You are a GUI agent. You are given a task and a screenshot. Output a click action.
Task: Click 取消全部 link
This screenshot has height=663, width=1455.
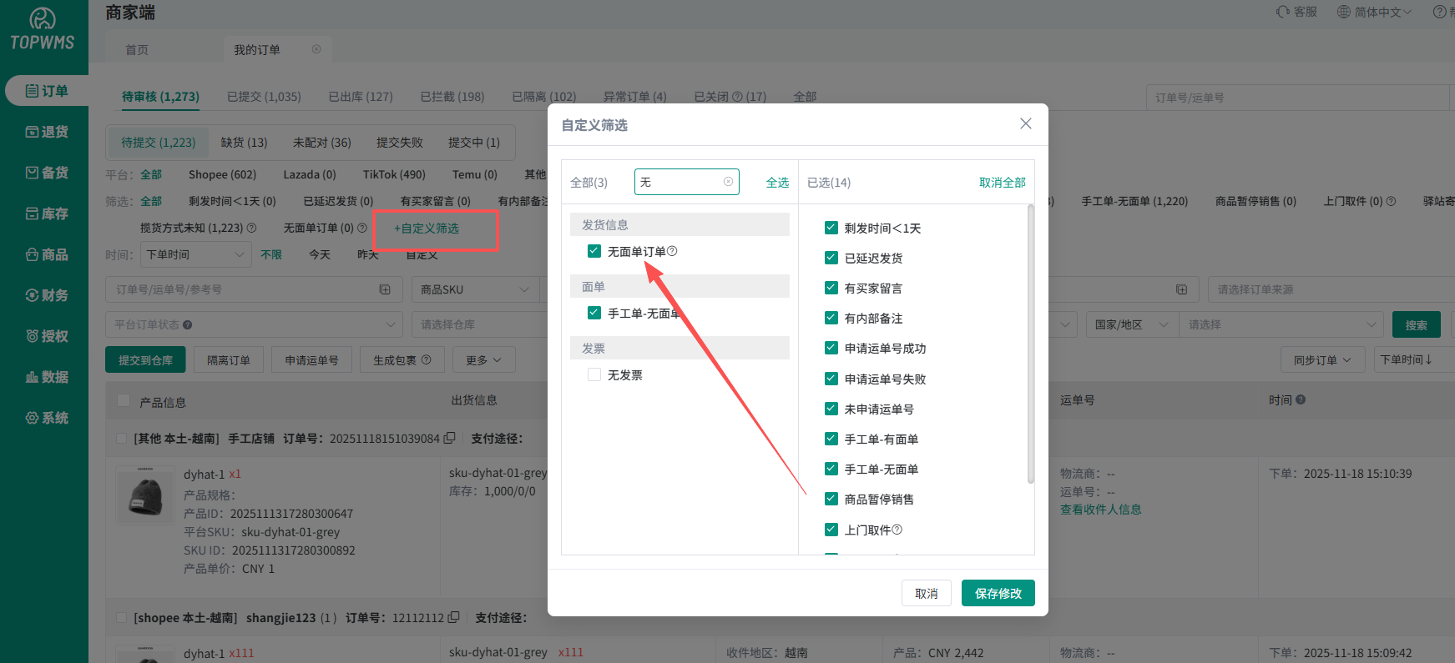(x=1002, y=183)
